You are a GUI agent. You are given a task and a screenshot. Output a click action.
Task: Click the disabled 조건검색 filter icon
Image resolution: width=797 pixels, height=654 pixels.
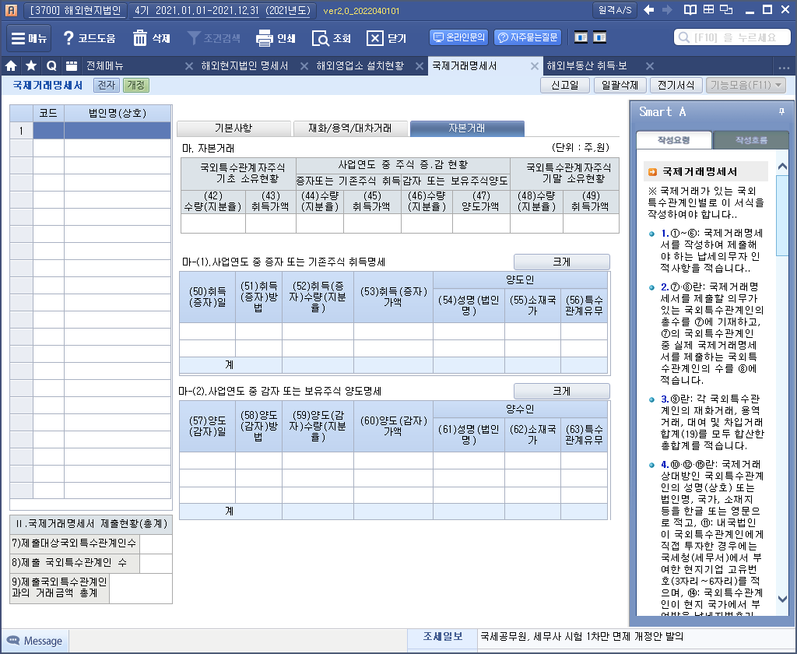(194, 38)
